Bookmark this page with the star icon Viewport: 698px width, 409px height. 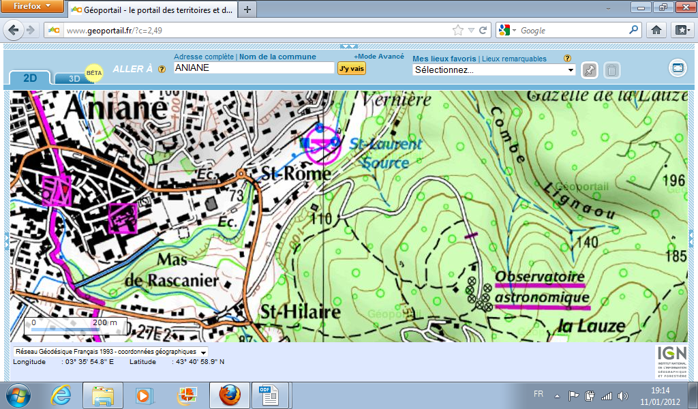tap(458, 30)
